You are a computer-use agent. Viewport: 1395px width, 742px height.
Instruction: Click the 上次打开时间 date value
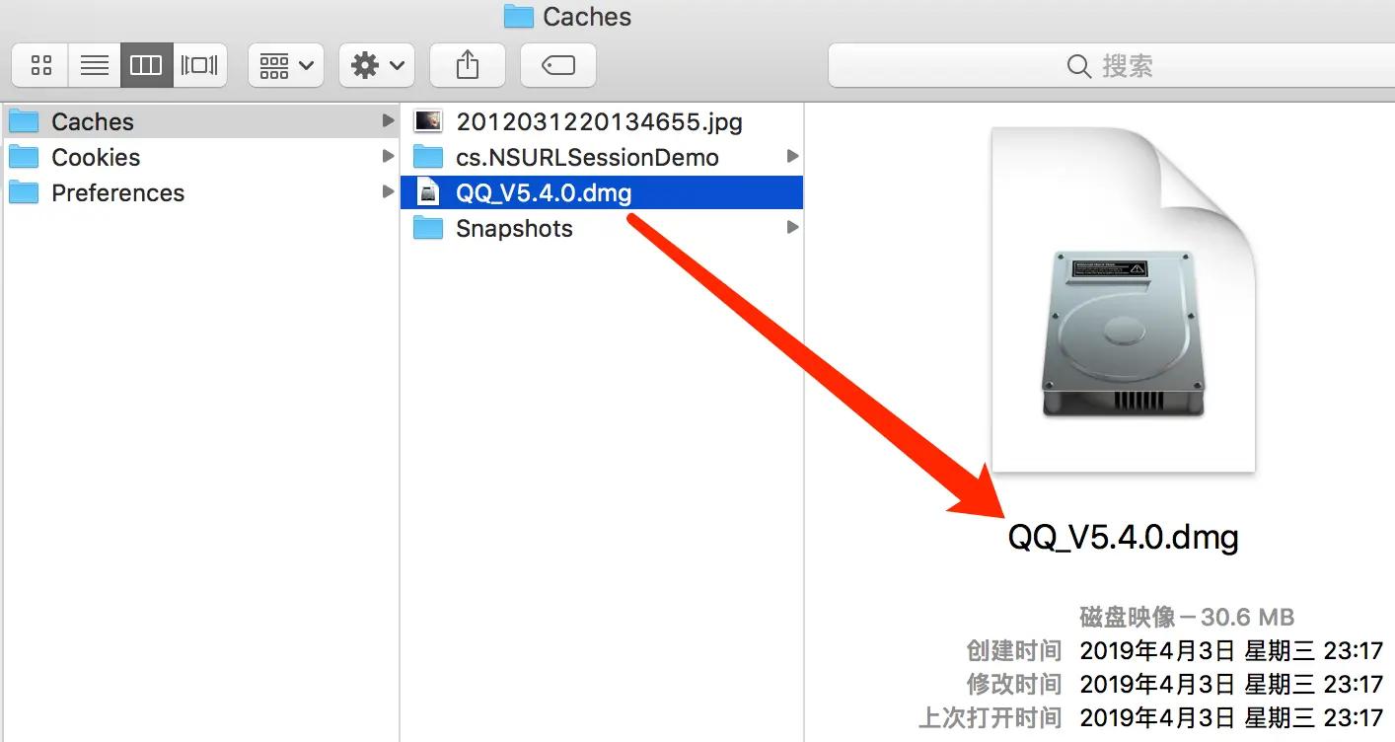coord(1232,717)
